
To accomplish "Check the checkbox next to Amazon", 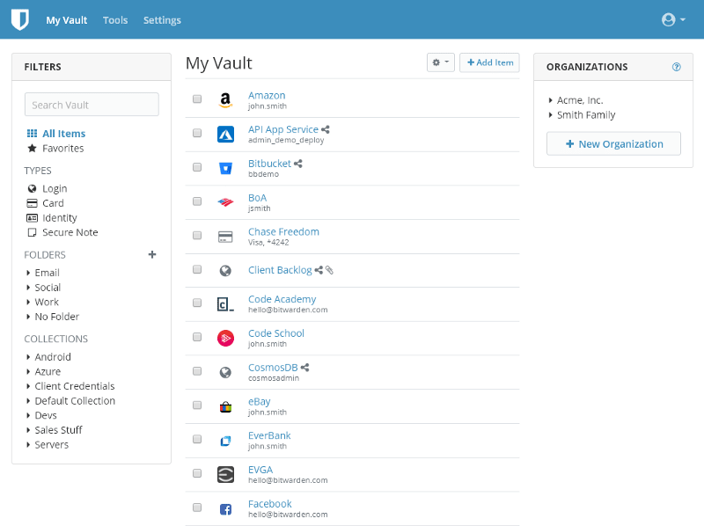I will (197, 99).
